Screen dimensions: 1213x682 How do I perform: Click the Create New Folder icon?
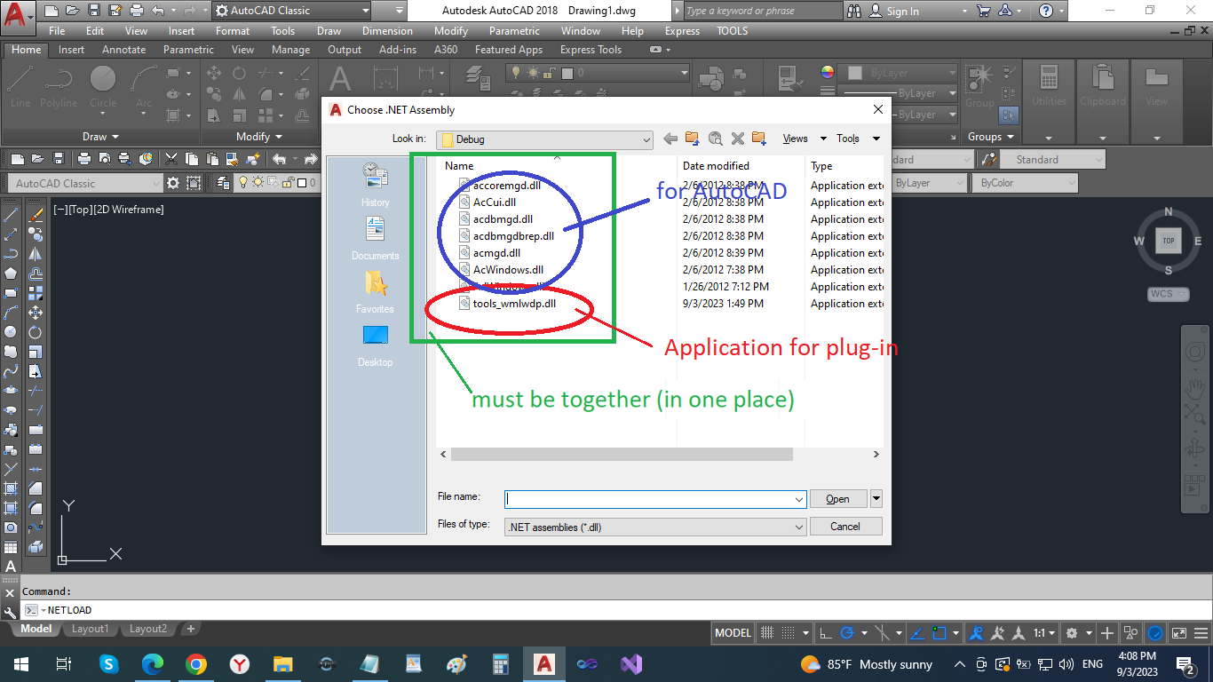tap(759, 139)
